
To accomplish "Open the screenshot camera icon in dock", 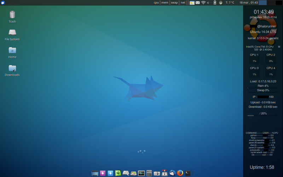I will pos(157,173).
